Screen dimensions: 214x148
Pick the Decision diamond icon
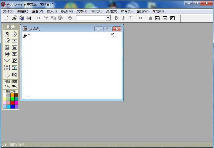coord(7,75)
